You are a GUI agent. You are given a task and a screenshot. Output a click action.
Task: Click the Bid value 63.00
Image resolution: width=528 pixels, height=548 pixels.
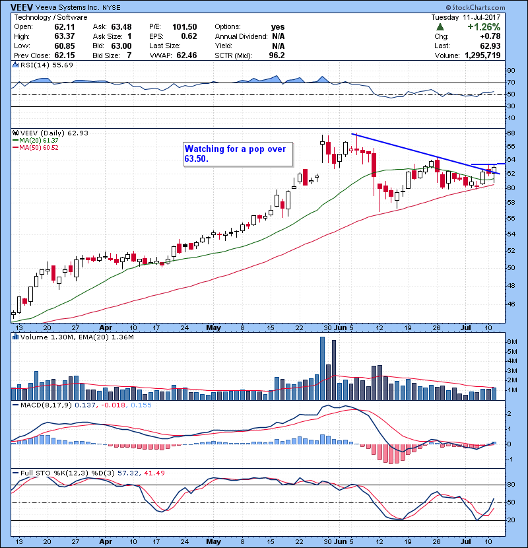121,46
